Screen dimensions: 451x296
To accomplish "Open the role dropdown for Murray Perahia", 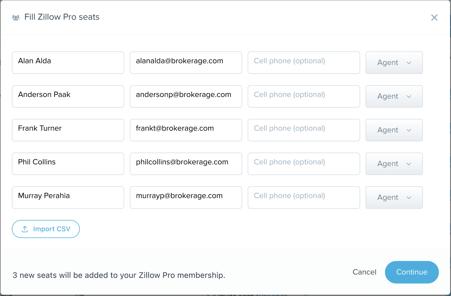I will click(x=394, y=198).
